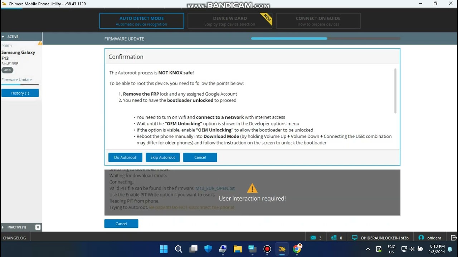
Task: Click the ADB badge under Galaxy F13
Action: click(8, 70)
